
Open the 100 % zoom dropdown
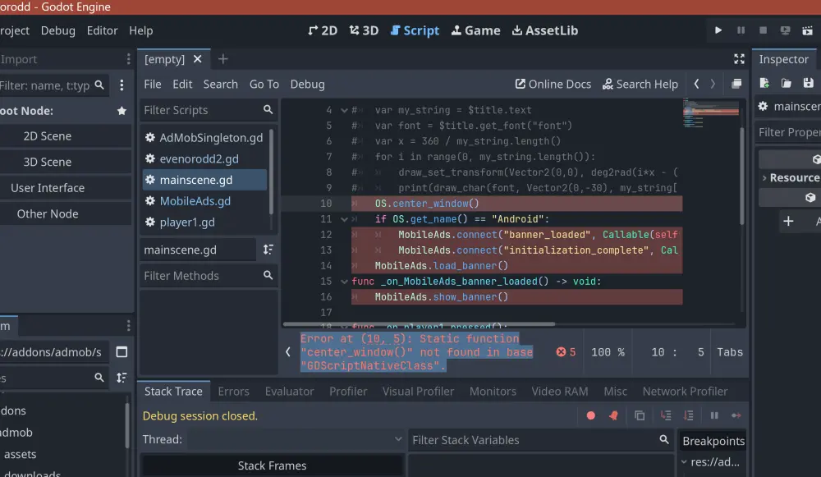(608, 352)
